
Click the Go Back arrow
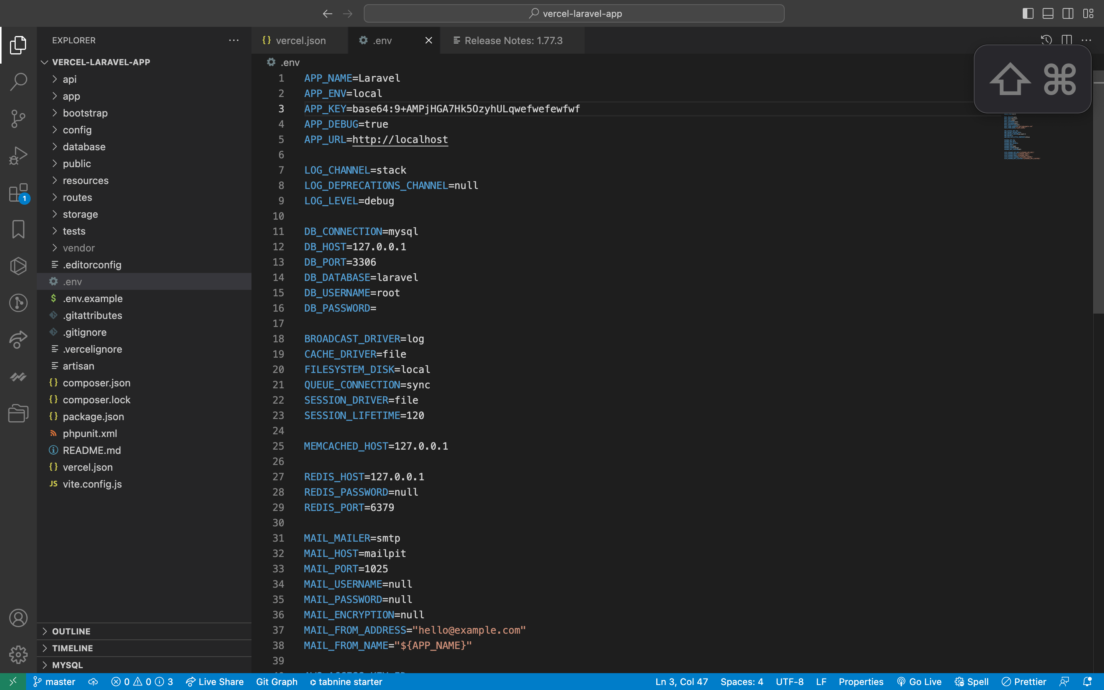[327, 14]
